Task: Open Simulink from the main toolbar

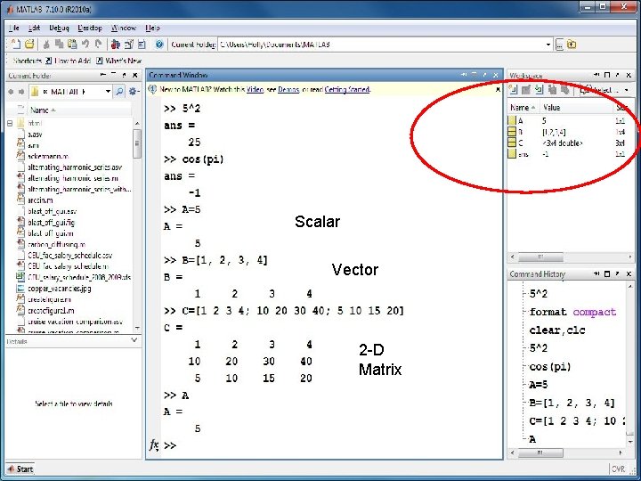Action: 115,45
